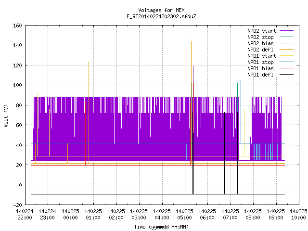Click the x-axis label 140225 03:00

(x=139, y=215)
